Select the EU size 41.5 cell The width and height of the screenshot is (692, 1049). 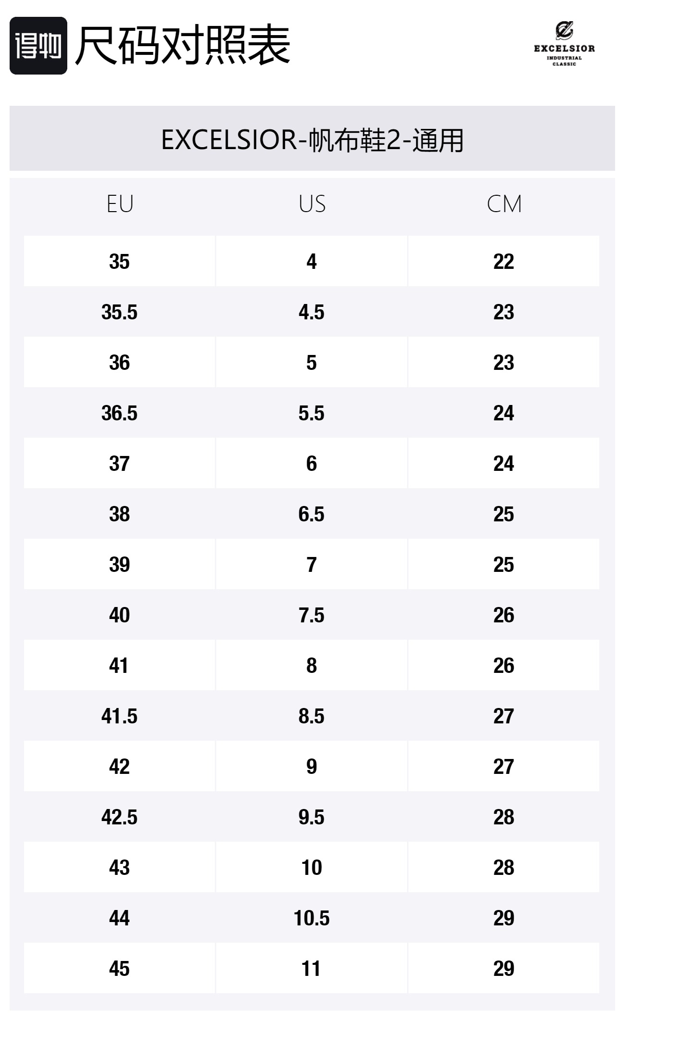click(119, 716)
